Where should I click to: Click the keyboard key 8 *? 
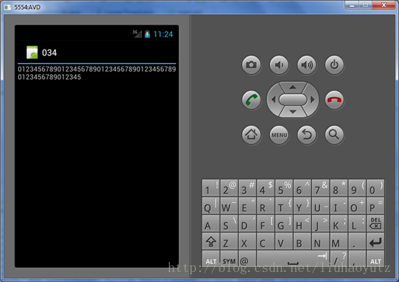coord(339,188)
